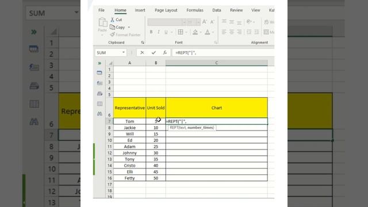
Task: Open the second side pane list icon
Action: point(99,83)
